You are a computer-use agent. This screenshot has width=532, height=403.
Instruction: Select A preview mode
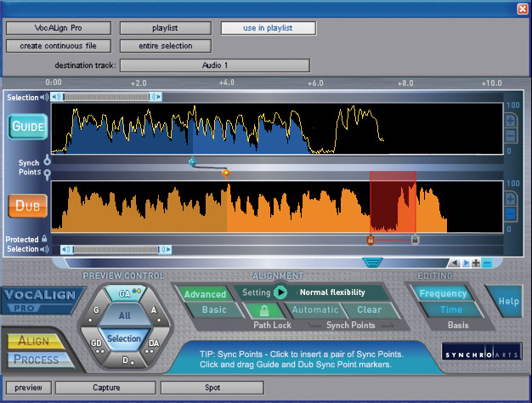156,313
